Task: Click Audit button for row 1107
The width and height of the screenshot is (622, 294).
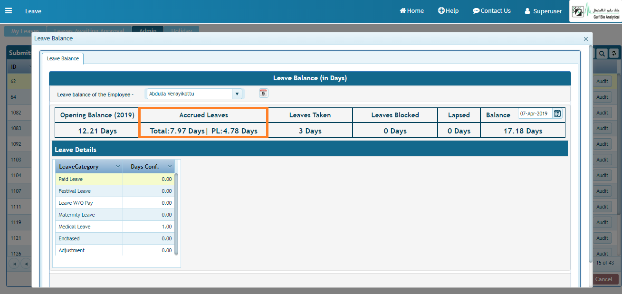Action: pyautogui.click(x=603, y=191)
